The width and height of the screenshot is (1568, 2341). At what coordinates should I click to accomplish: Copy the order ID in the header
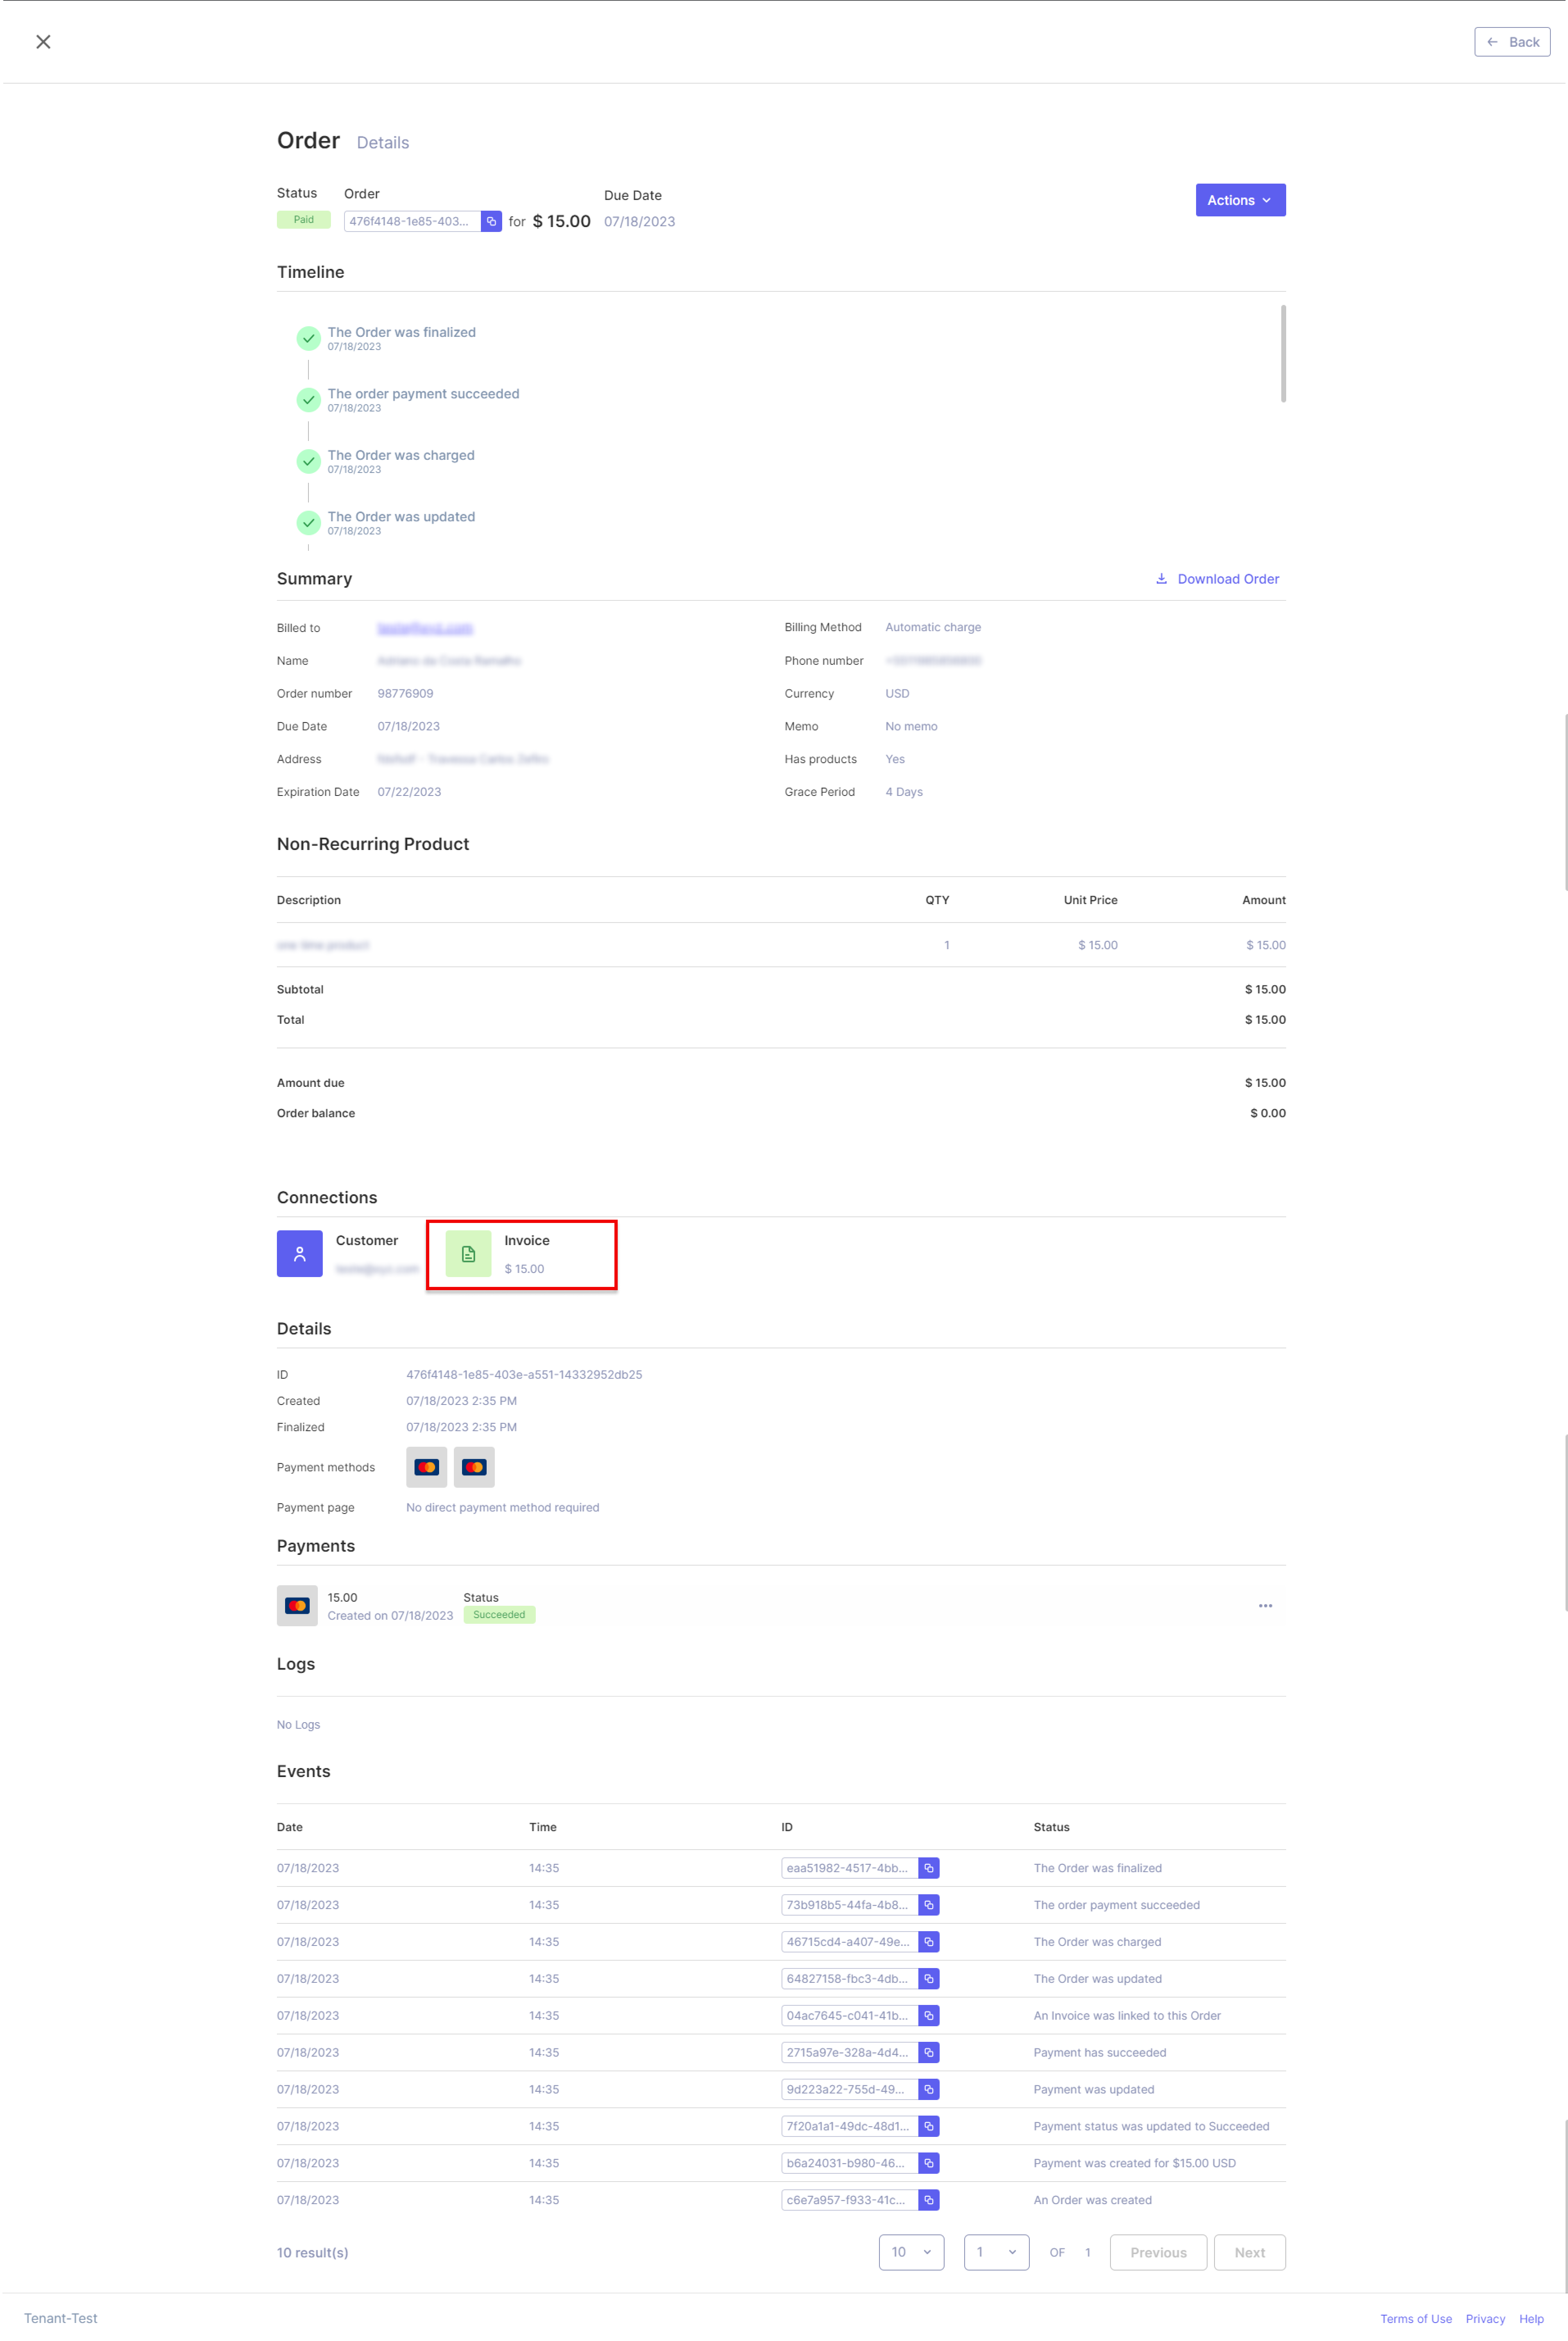tap(491, 221)
